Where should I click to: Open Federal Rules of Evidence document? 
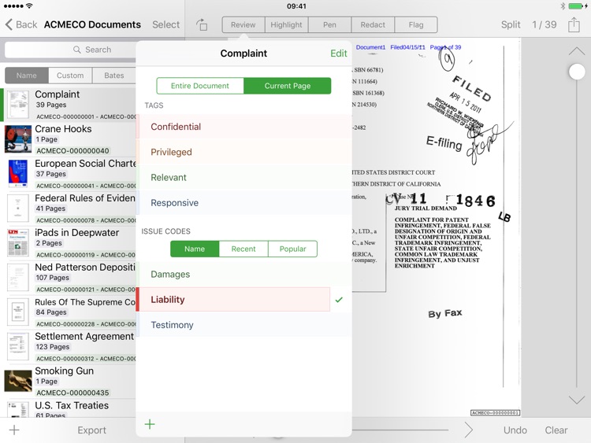point(69,209)
